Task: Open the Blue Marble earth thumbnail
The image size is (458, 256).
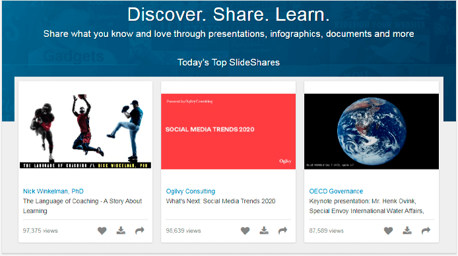Action: (x=372, y=131)
